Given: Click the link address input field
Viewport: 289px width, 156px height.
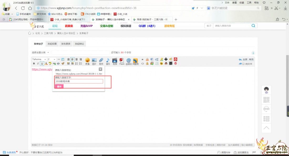Looking at the screenshot, I should click(x=79, y=74).
